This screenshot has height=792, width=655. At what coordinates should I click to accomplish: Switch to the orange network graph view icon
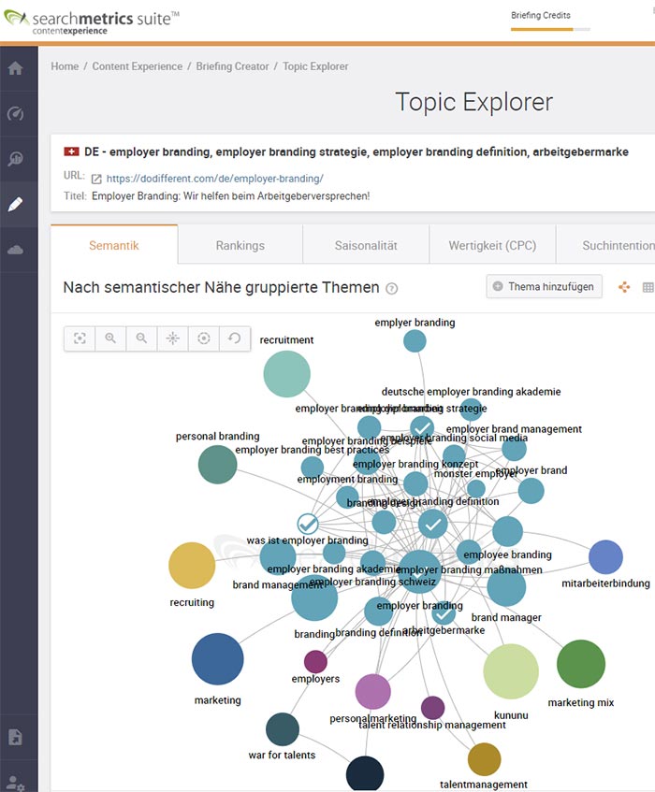[x=624, y=287]
